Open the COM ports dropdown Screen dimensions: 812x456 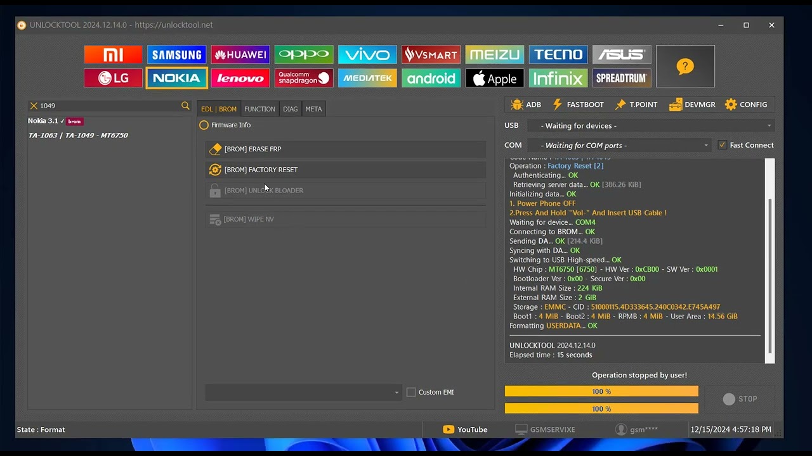[x=619, y=145]
